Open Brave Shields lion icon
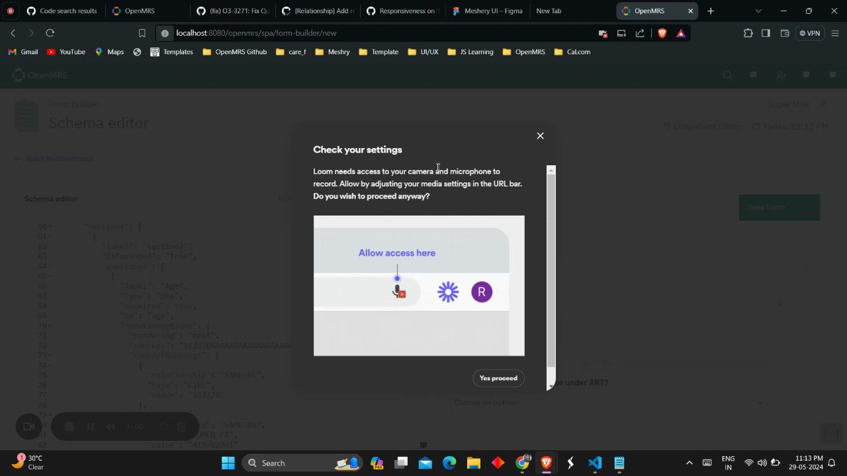The width and height of the screenshot is (847, 476). (662, 33)
